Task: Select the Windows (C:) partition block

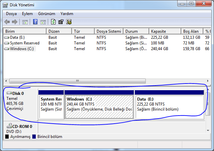Action: tap(99, 105)
